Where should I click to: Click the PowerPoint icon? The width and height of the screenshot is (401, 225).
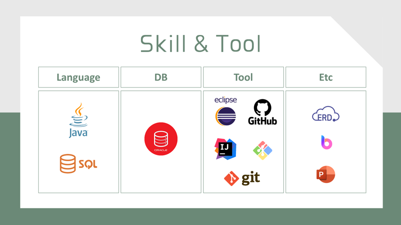[x=325, y=175]
